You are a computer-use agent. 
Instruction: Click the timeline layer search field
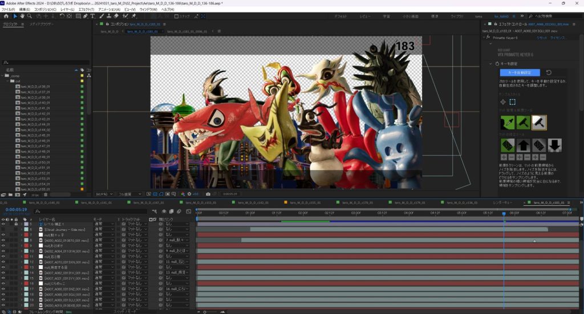[91, 212]
